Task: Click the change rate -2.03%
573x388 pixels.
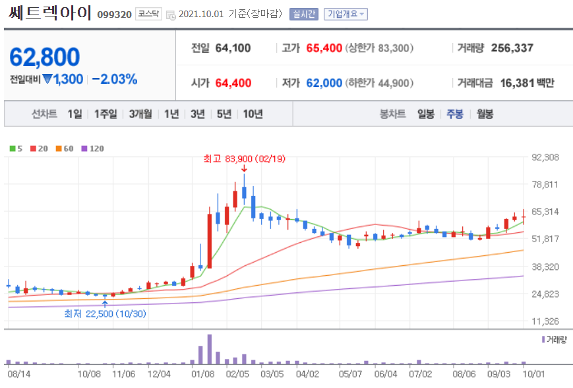Action: click(x=115, y=79)
